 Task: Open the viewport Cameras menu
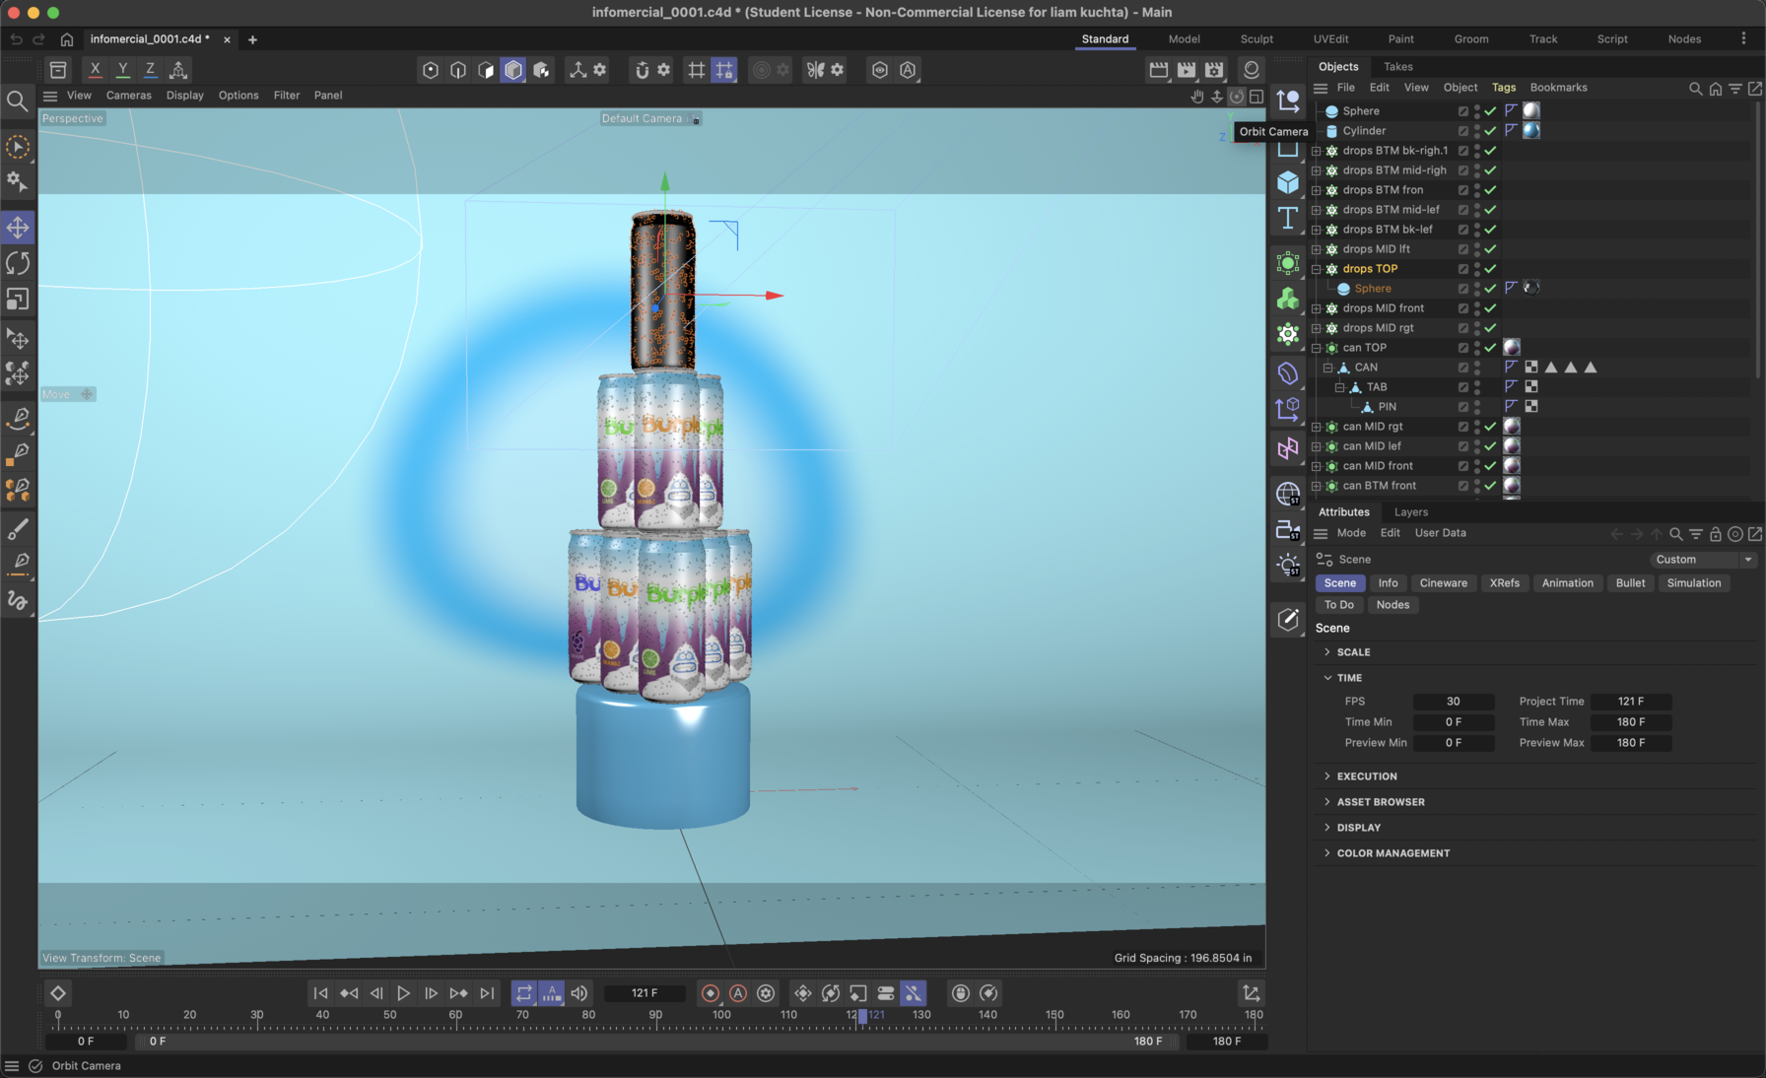[x=128, y=96]
